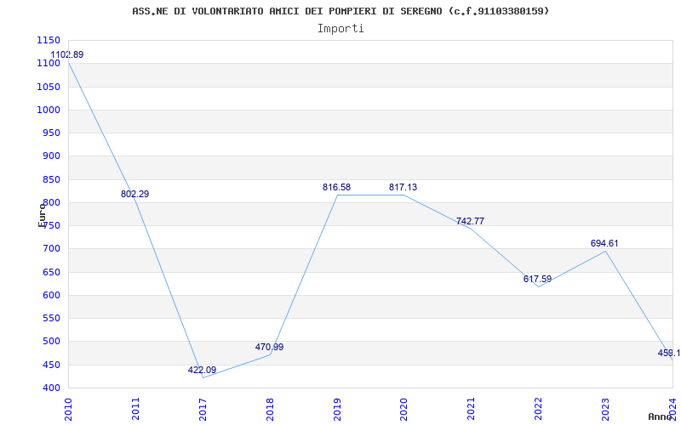This screenshot has height=425, width=681.
Task: Click the y-axis value 800
Action: [52, 202]
